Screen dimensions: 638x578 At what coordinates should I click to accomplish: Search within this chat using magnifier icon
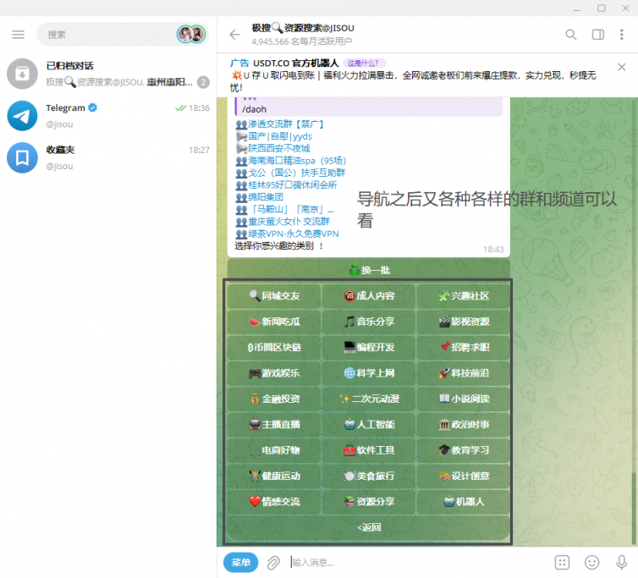click(x=571, y=35)
